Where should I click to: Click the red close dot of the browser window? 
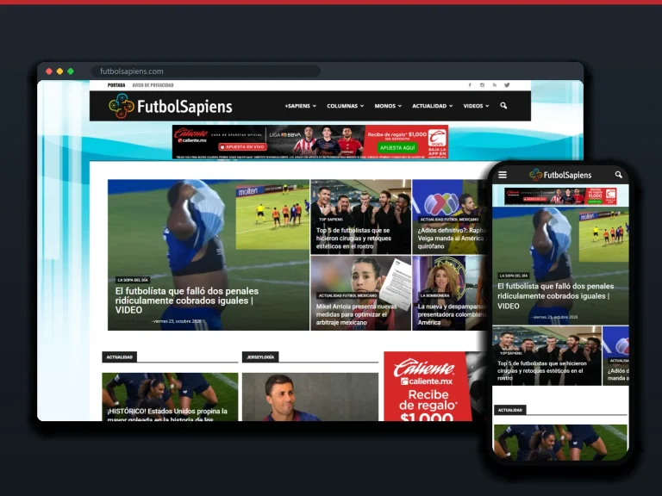coord(49,71)
